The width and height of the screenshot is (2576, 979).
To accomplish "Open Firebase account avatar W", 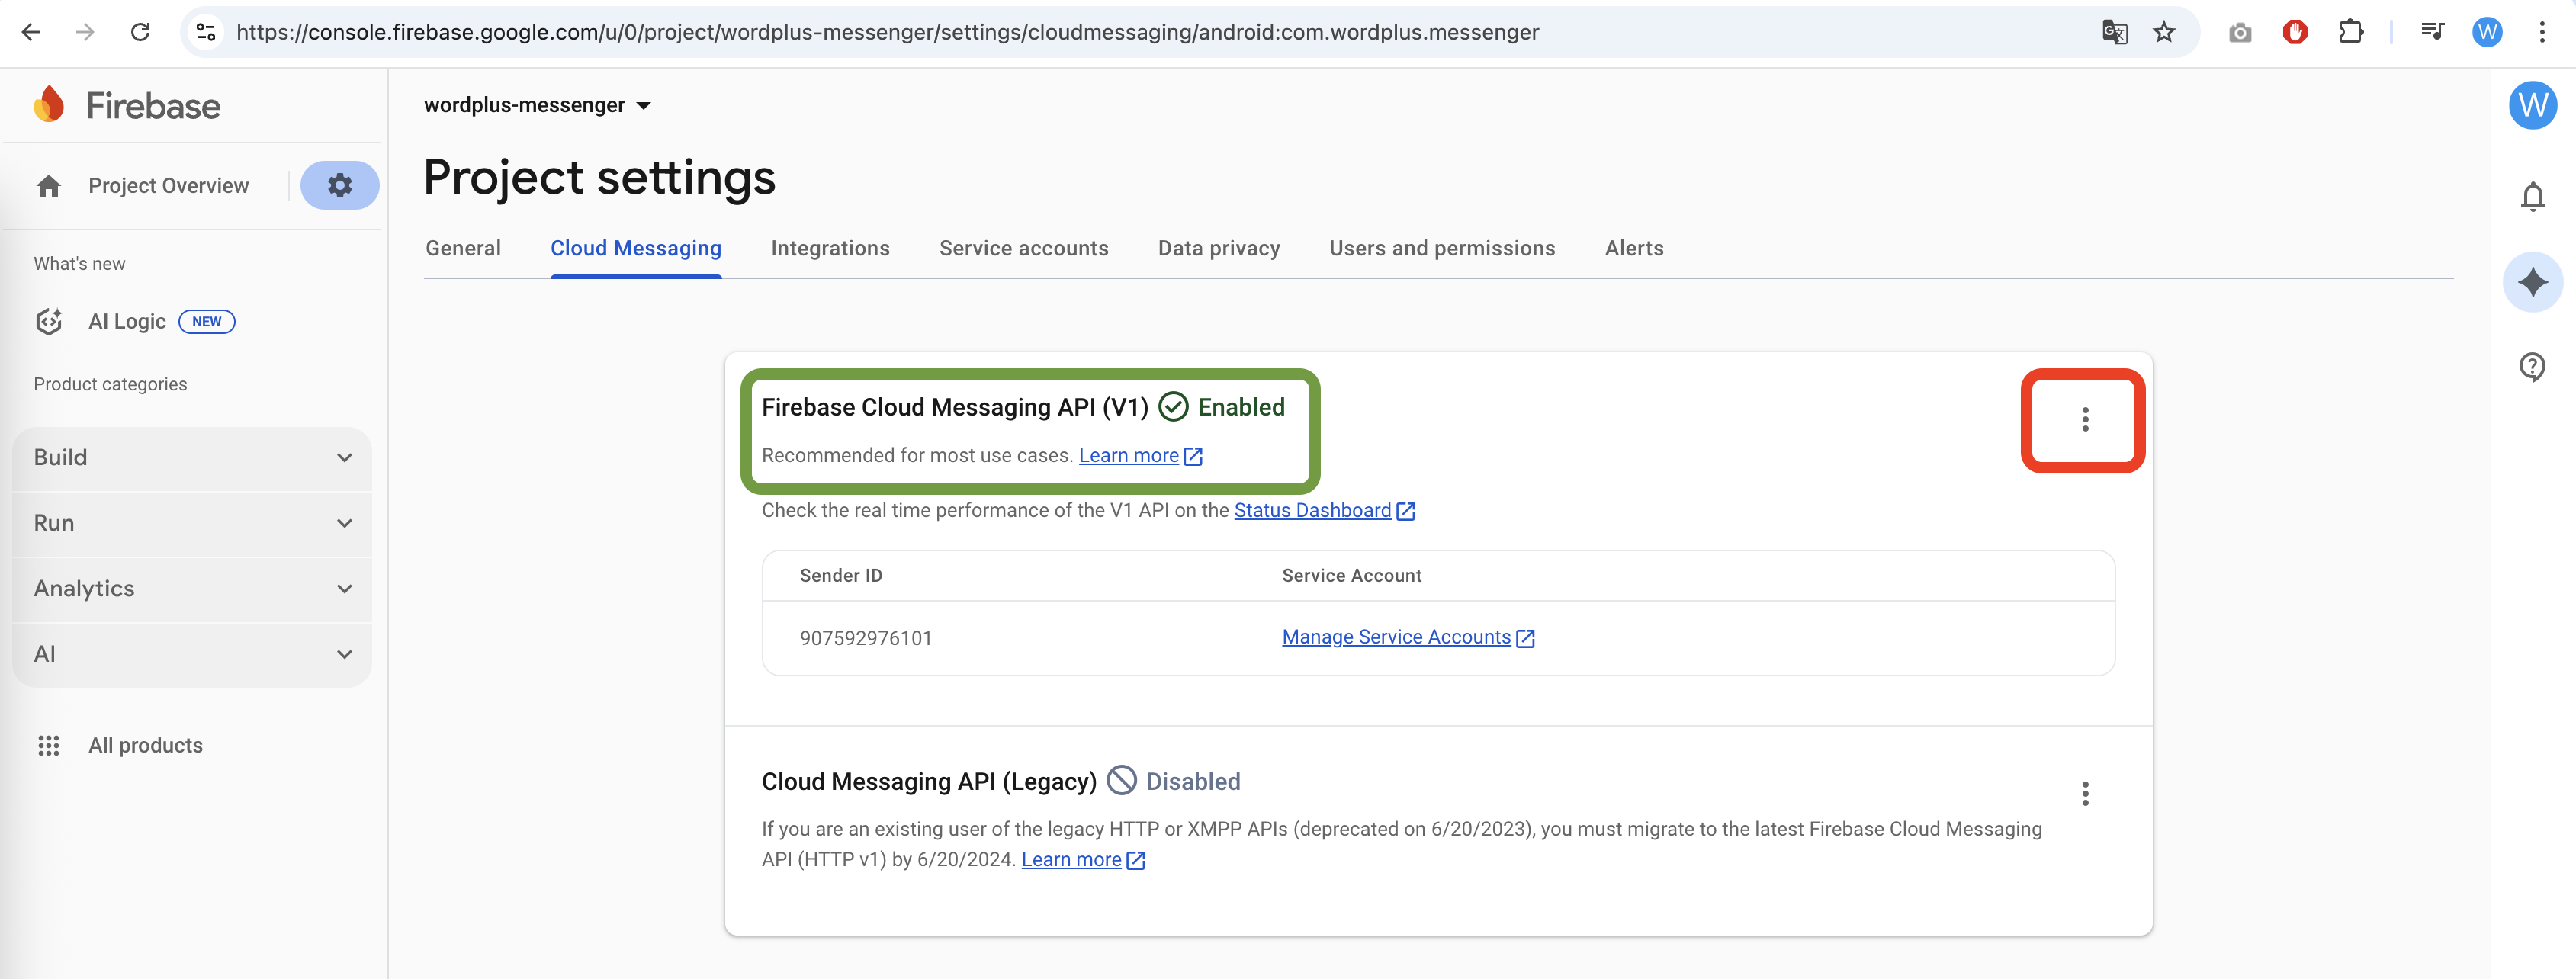I will point(2533,105).
